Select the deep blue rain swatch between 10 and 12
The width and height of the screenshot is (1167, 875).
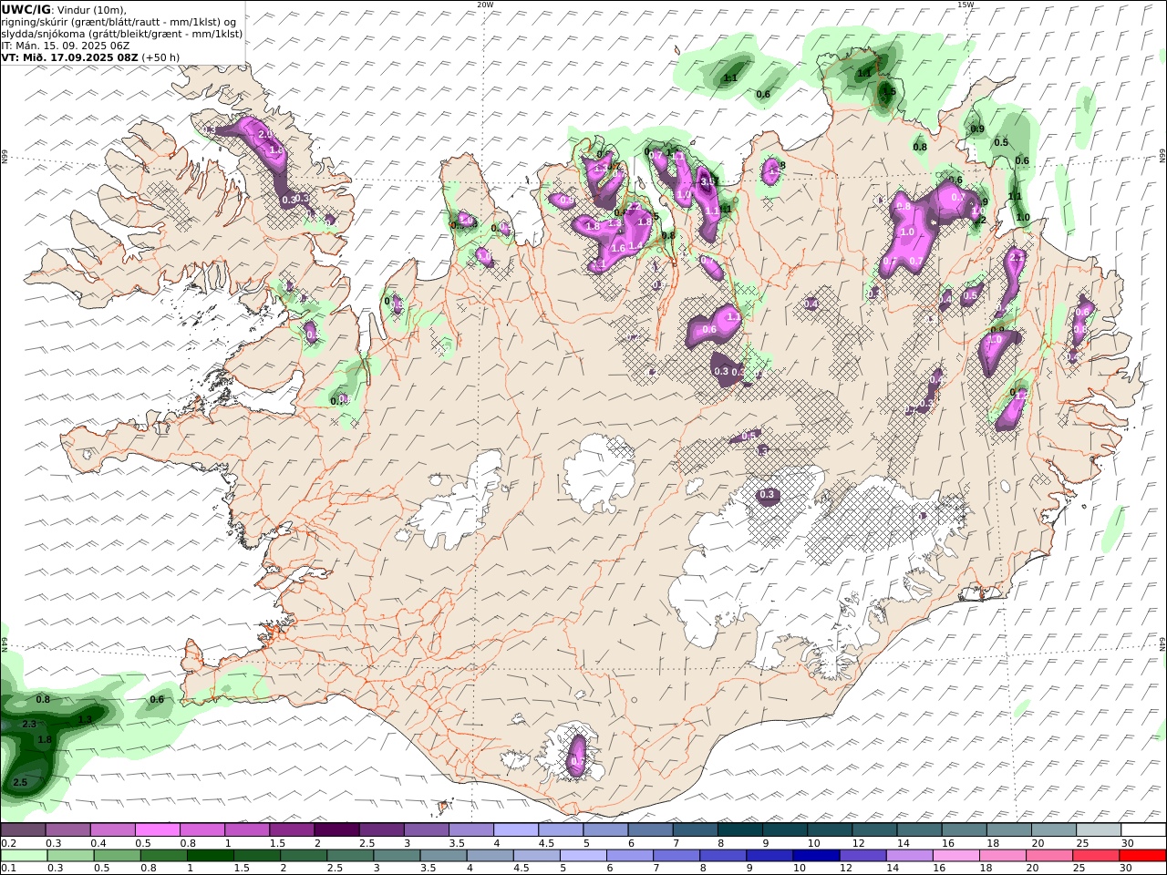pos(816,855)
